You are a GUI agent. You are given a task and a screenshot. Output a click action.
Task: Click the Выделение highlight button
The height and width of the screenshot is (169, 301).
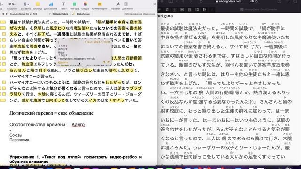(x=81, y=14)
